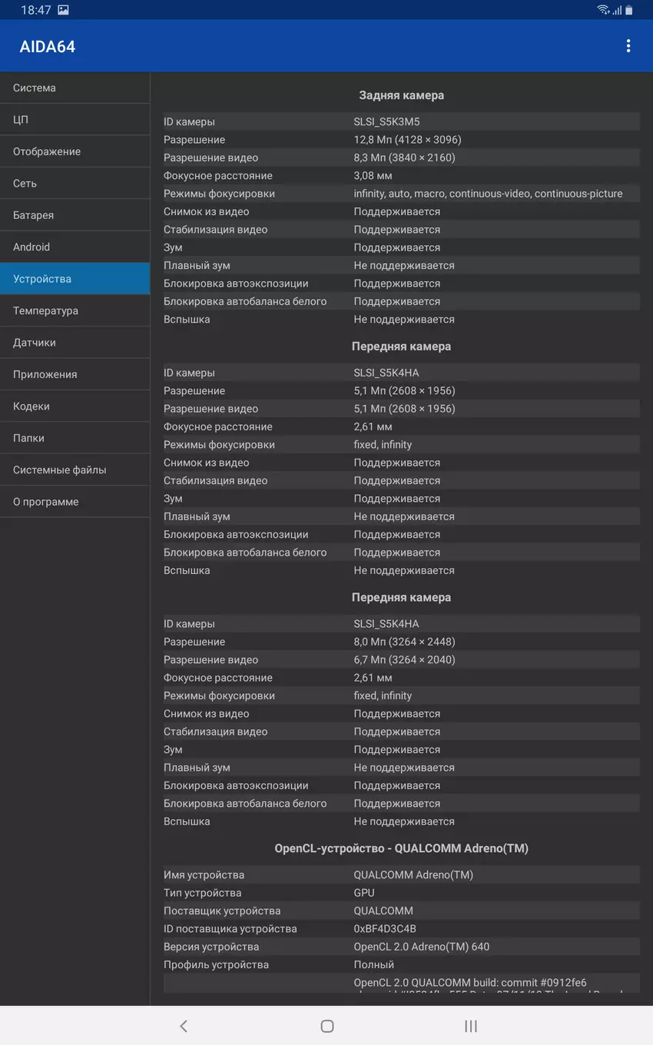Open the Температура category
The height and width of the screenshot is (1045, 653).
pos(75,310)
